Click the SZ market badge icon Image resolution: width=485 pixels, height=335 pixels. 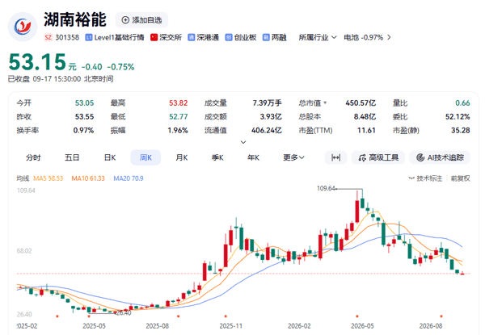click(48, 37)
